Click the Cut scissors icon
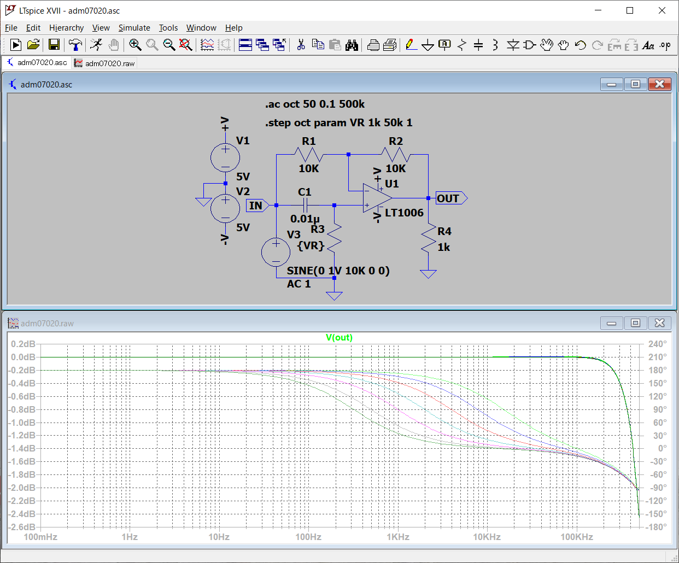 coord(301,45)
